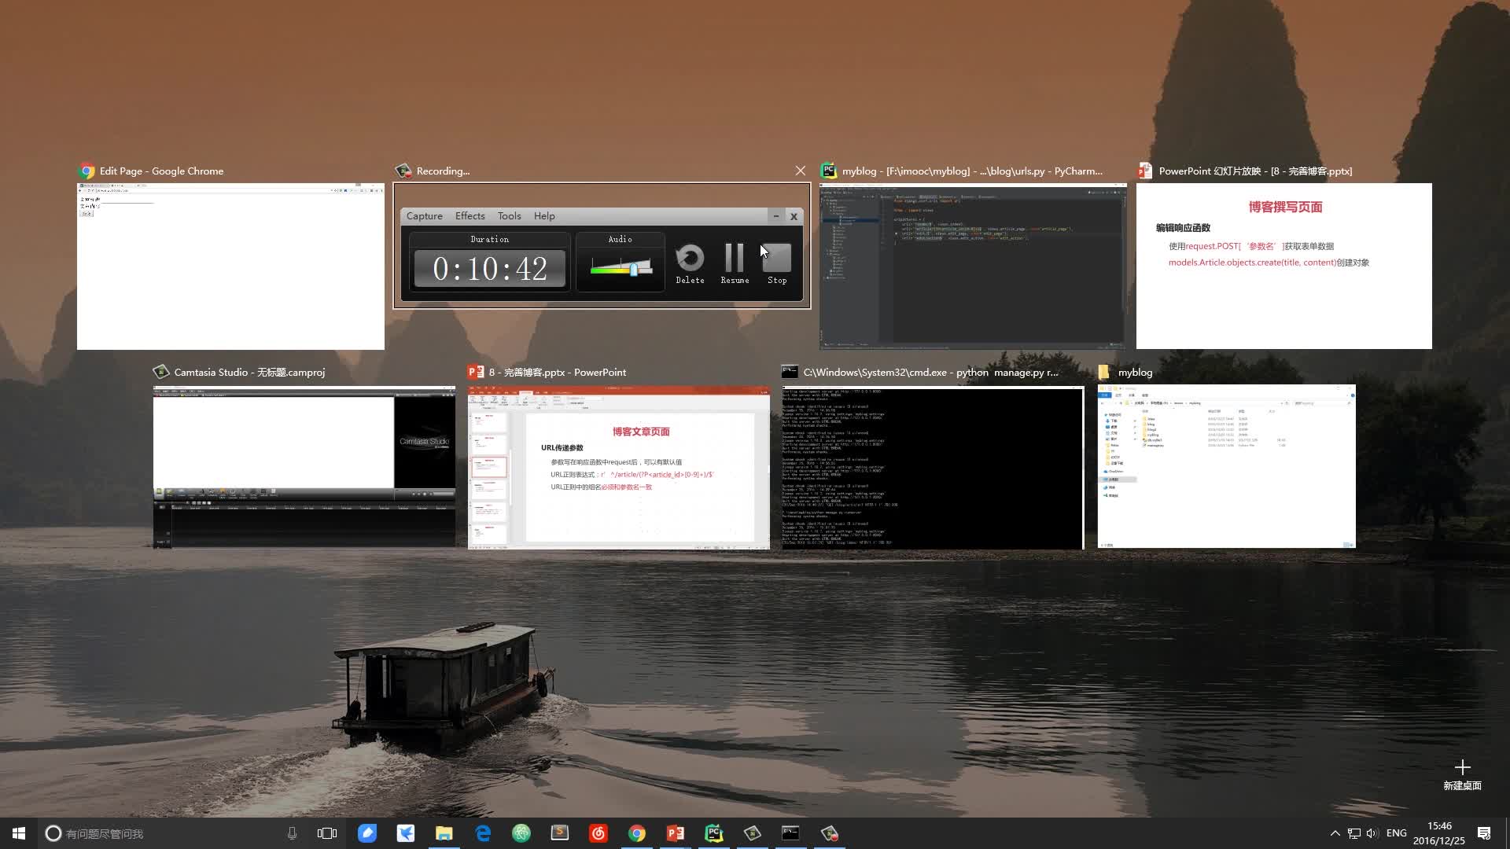Close the Recording window in Task View
Image resolution: width=1510 pixels, height=849 pixels.
(800, 171)
